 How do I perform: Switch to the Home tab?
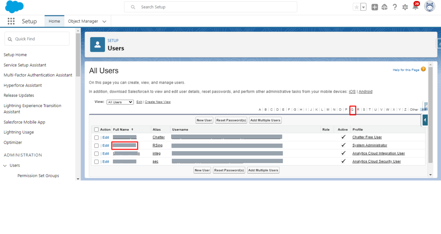pyautogui.click(x=54, y=21)
